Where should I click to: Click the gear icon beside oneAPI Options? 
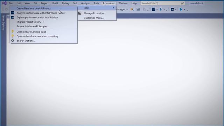click(x=13, y=41)
